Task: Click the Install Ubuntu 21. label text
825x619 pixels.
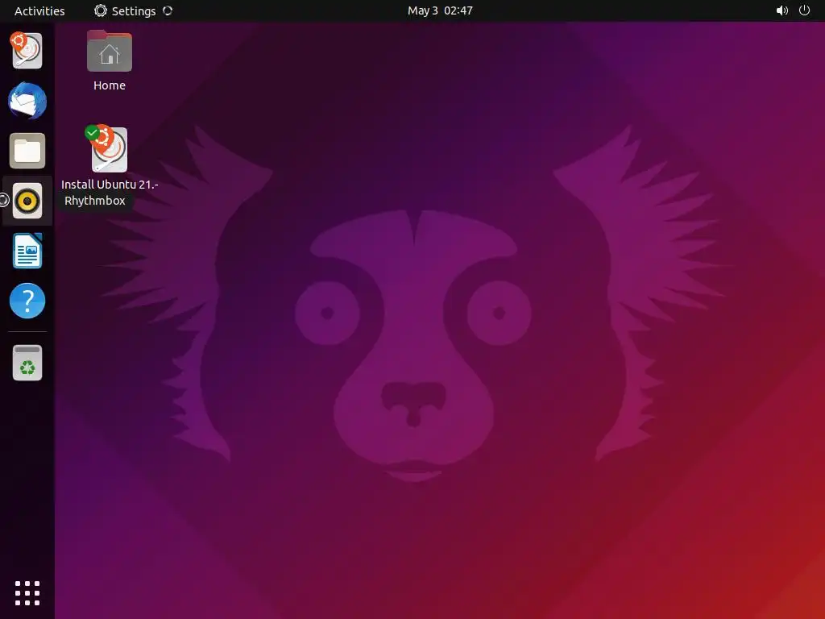Action: (110, 185)
